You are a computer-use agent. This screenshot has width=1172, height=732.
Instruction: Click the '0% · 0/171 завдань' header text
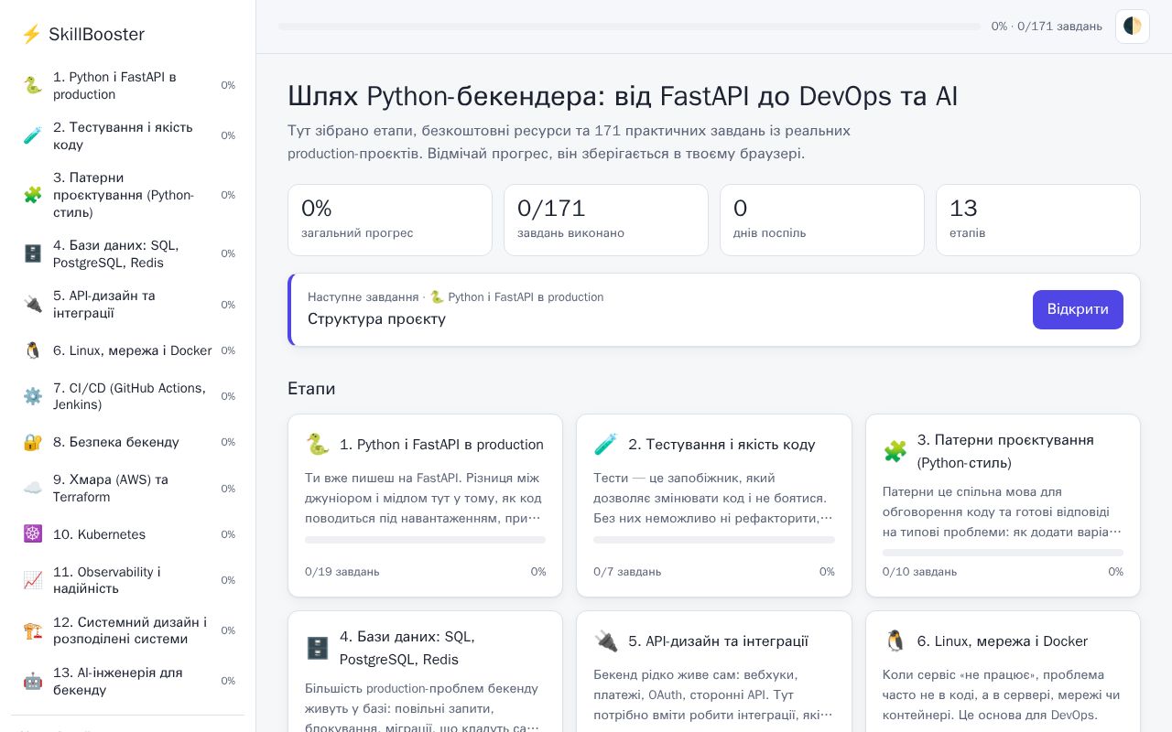tap(1047, 27)
